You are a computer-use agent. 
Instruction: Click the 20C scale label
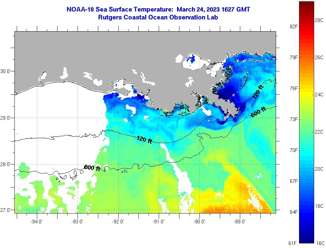[x=319, y=169]
